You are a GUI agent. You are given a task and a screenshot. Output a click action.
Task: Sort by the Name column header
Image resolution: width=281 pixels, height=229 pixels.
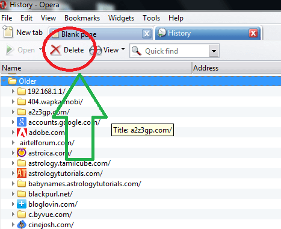(x=96, y=68)
